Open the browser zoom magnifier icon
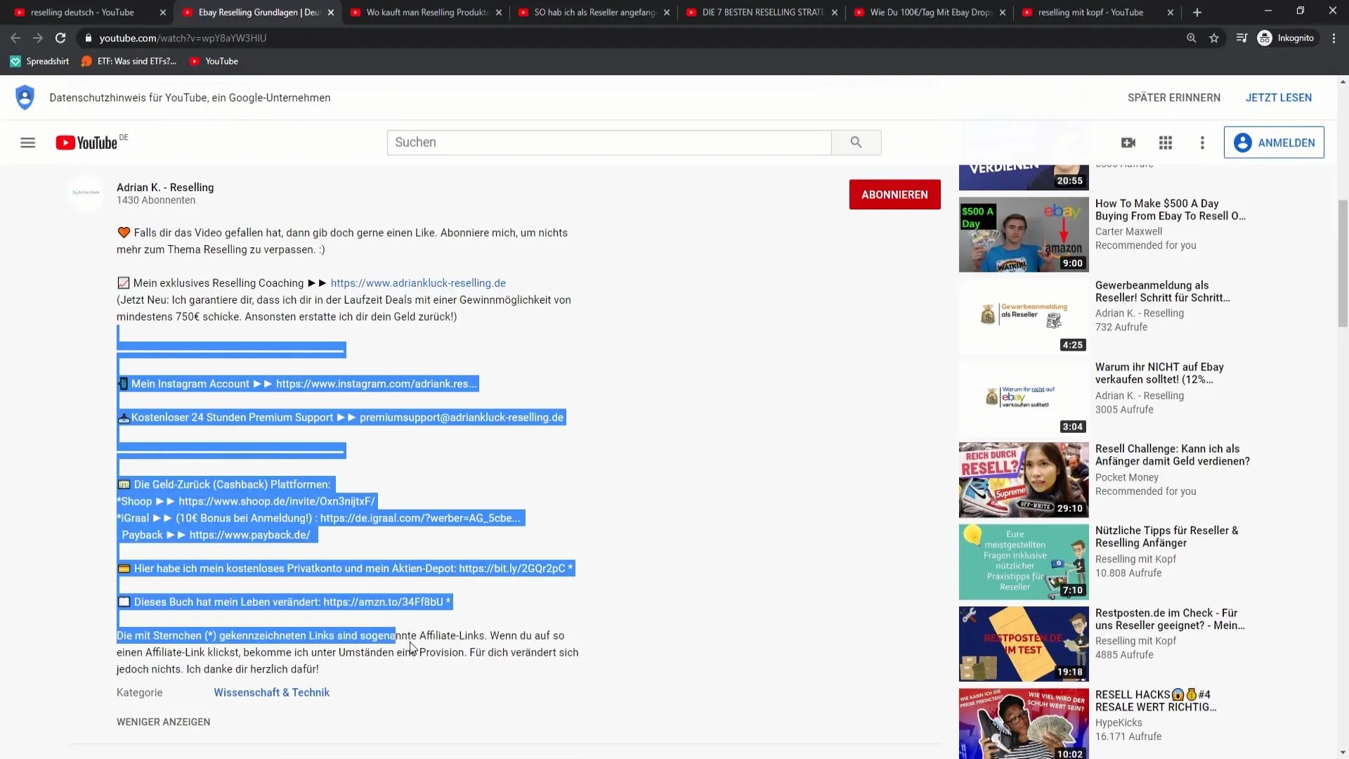 click(x=1192, y=38)
